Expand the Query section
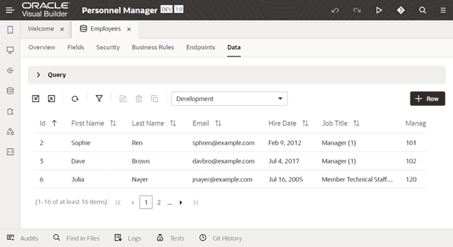The width and height of the screenshot is (453, 247). pyautogui.click(x=39, y=75)
